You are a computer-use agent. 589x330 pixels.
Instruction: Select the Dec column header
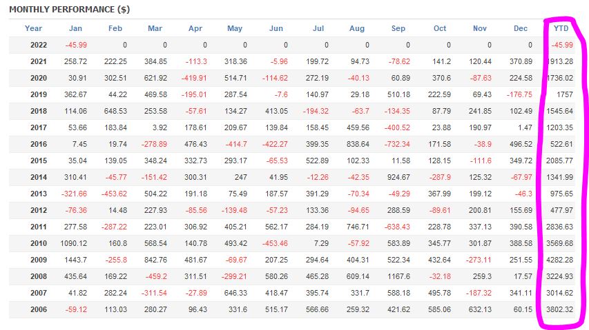coord(521,28)
